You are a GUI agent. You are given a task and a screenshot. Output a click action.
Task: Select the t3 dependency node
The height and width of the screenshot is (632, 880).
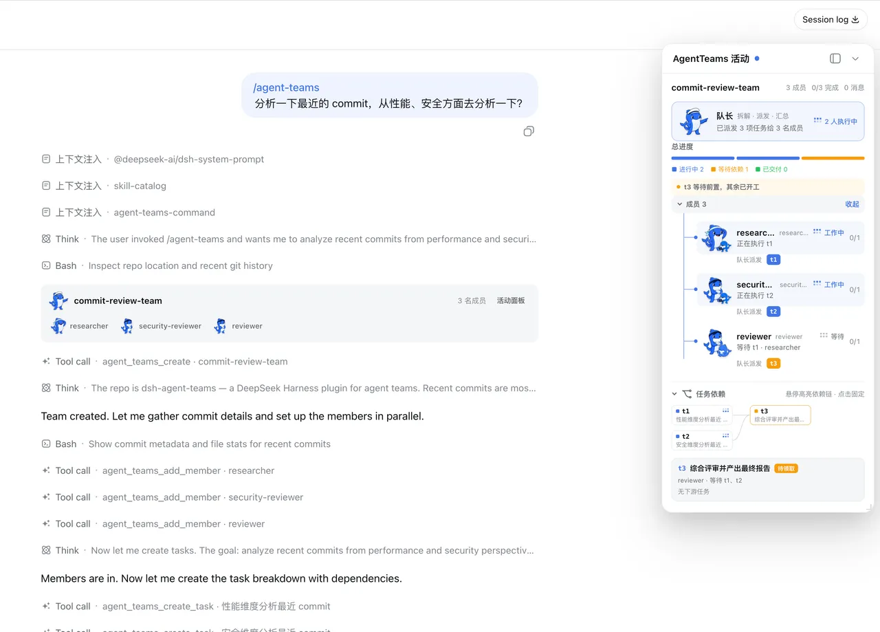pos(780,415)
